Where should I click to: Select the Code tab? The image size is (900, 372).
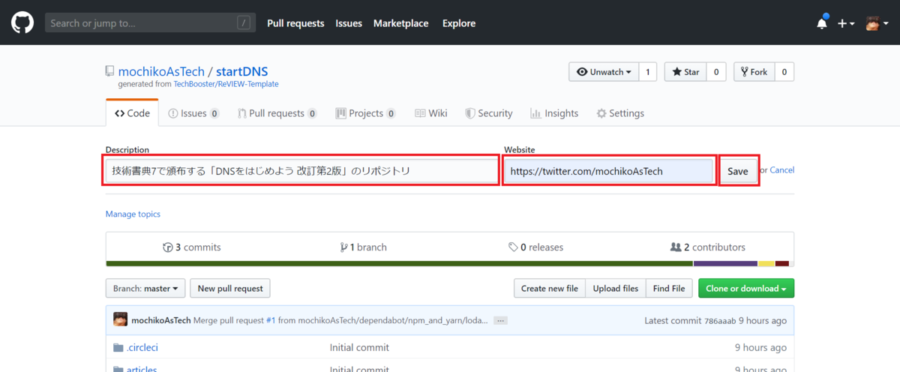[132, 113]
